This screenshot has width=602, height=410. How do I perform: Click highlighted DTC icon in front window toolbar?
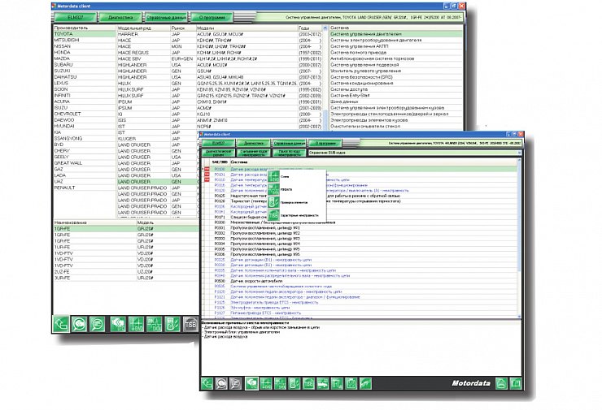251,383
